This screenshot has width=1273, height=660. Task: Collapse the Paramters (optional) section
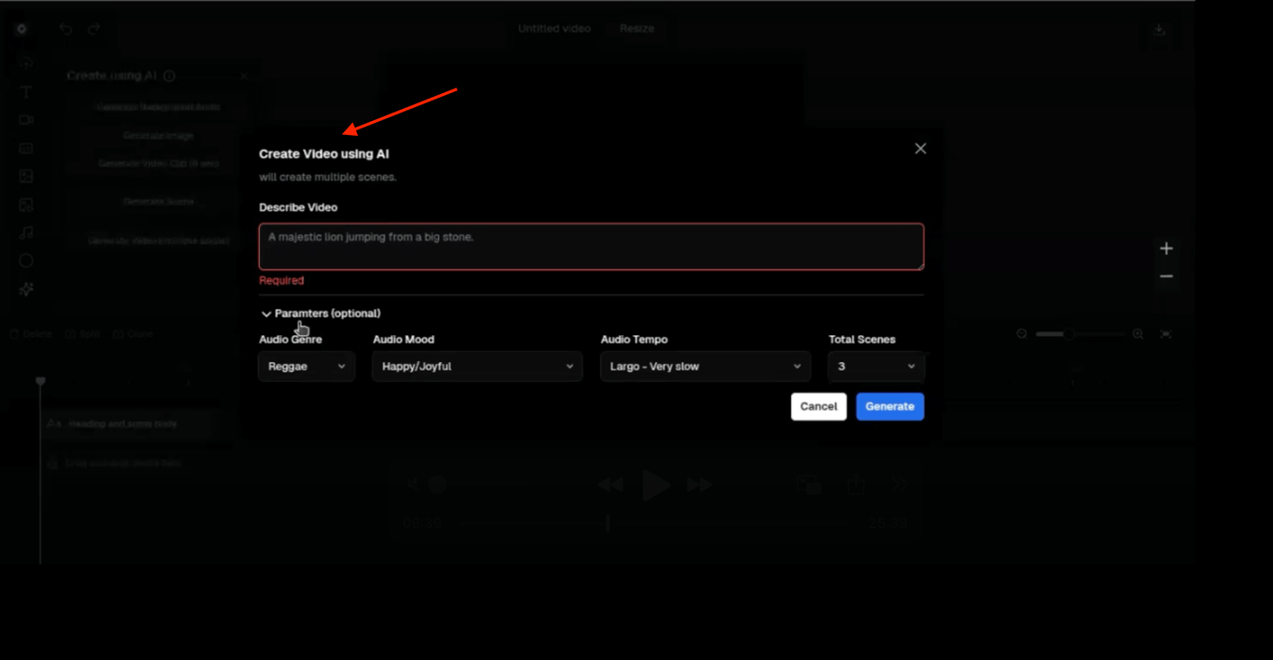coord(321,314)
